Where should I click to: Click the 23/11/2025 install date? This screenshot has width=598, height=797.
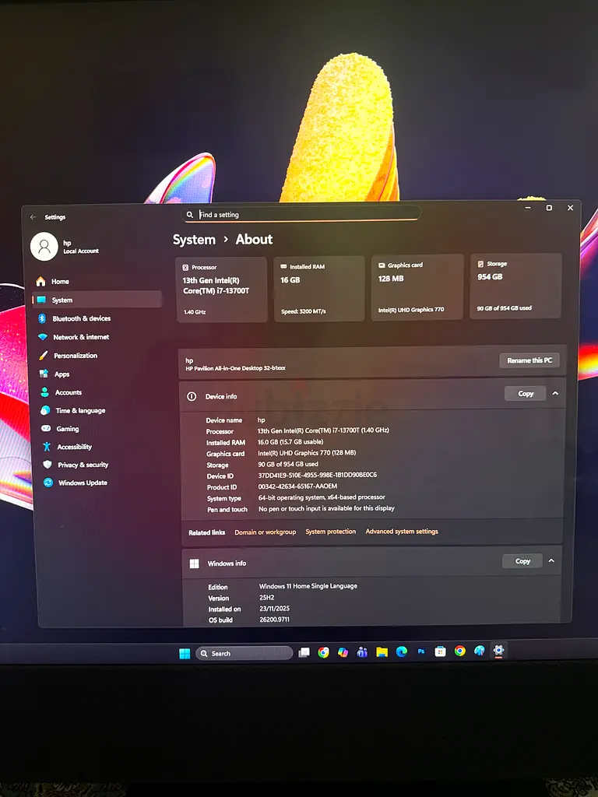274,609
